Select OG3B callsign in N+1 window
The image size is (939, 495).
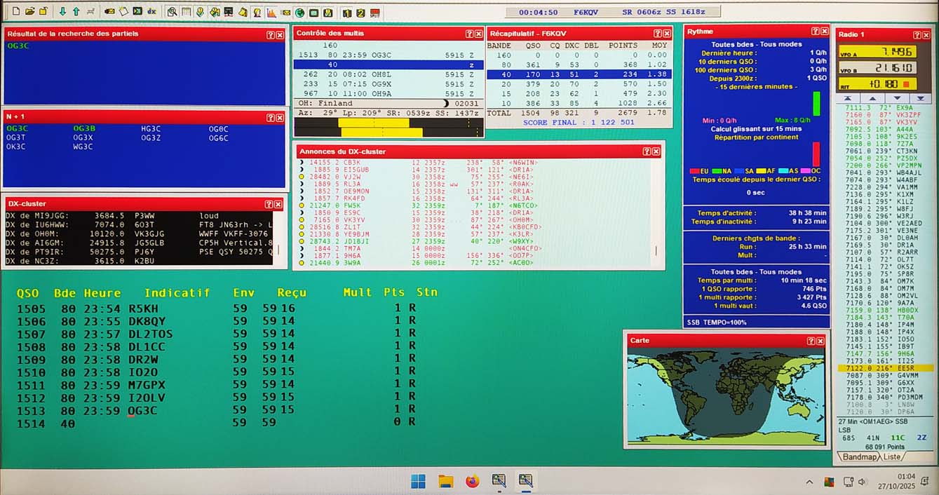click(83, 128)
